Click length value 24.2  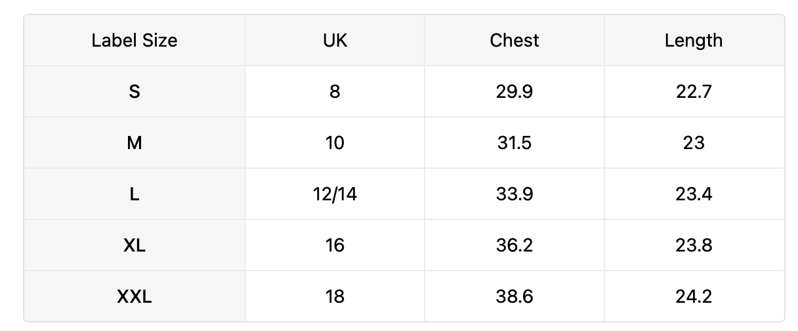694,296
